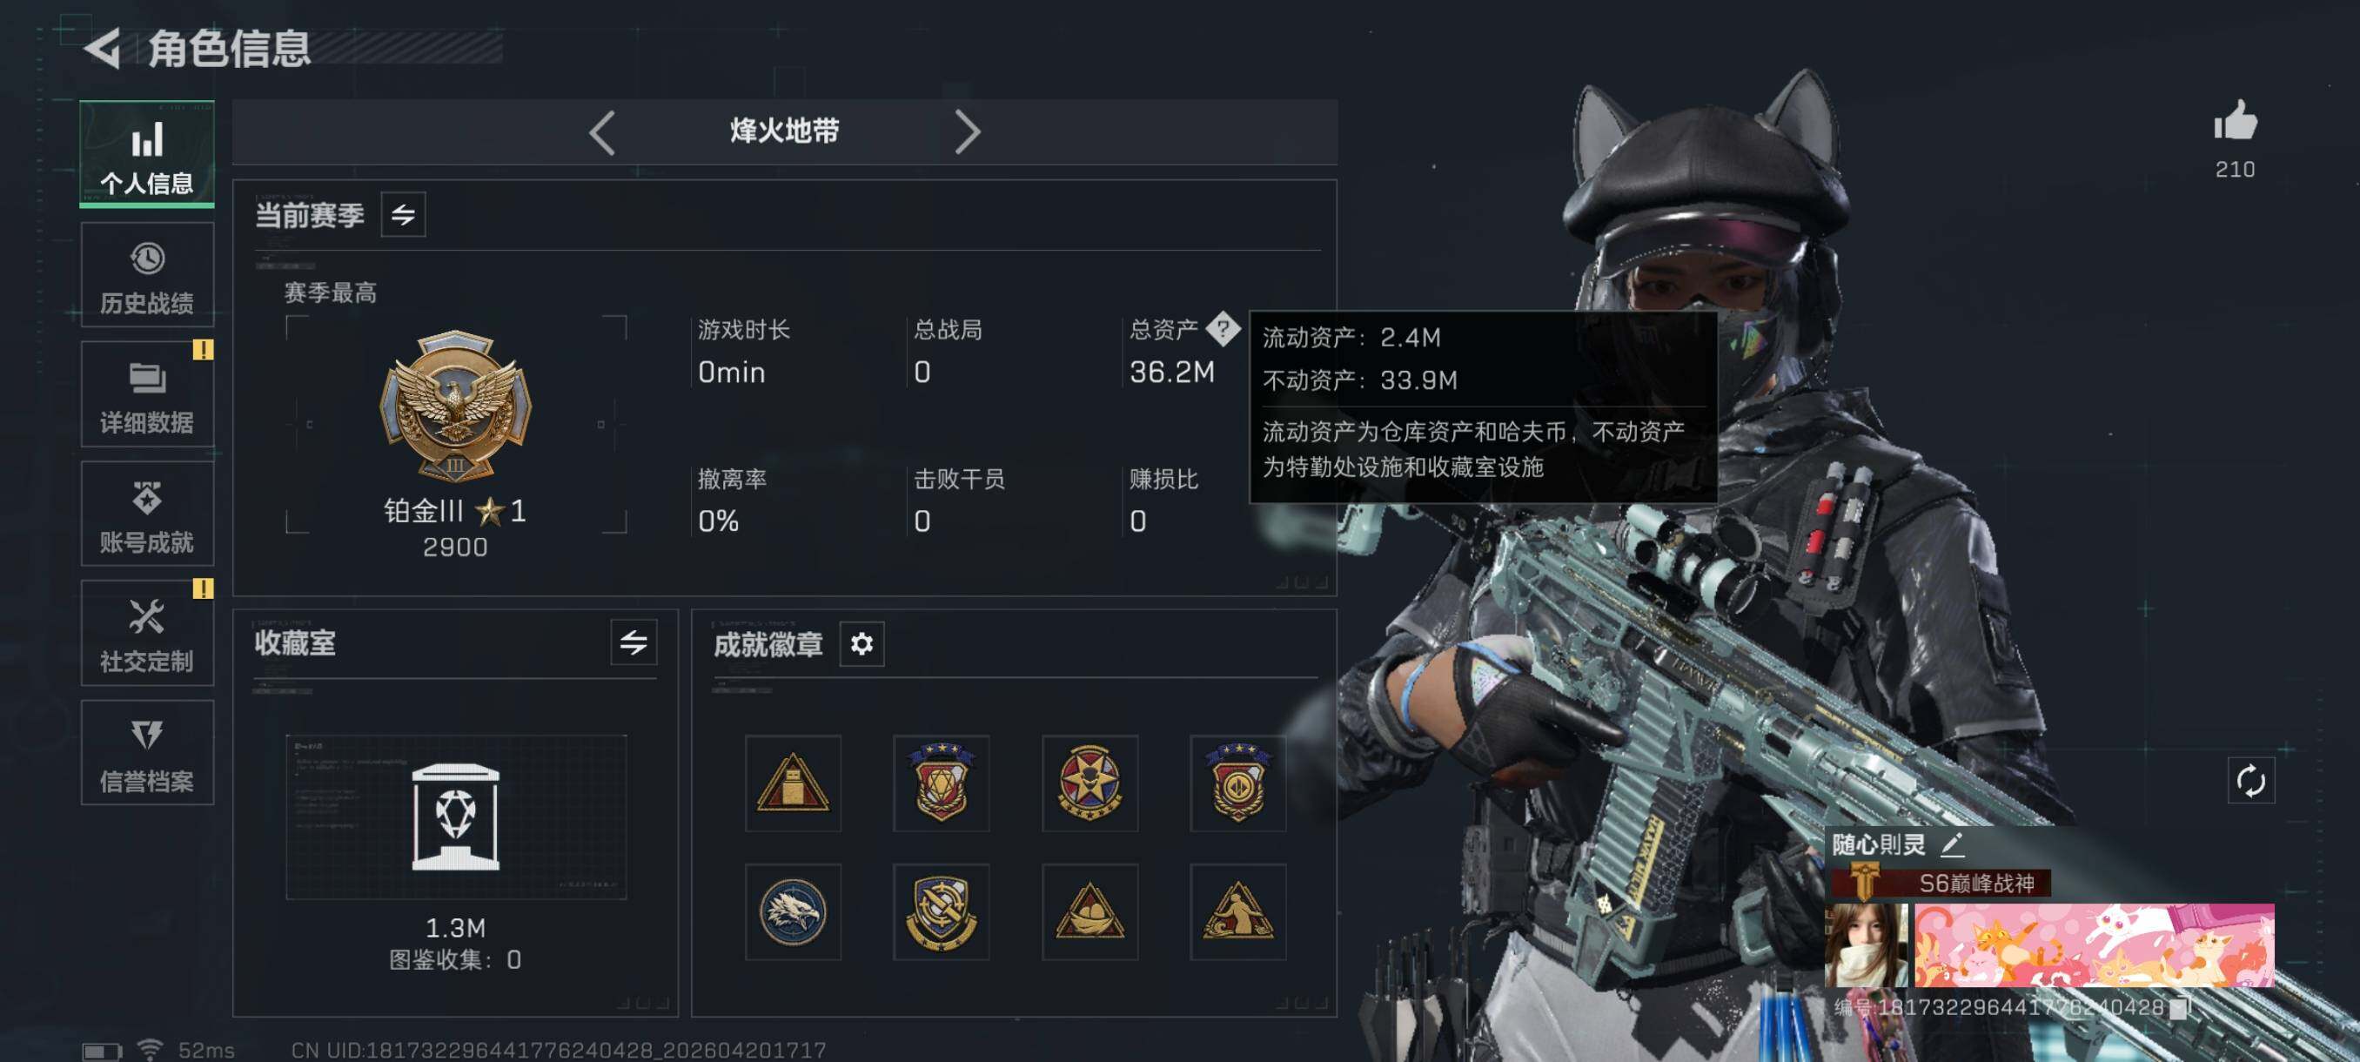Switch to the next mode with the right chevron
The height and width of the screenshot is (1062, 2360).
967,133
